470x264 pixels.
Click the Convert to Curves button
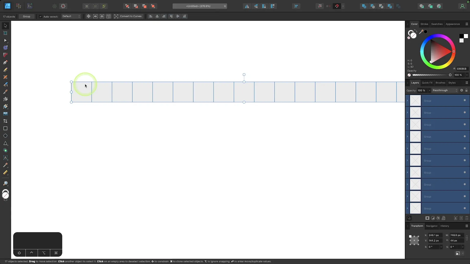coord(128,16)
